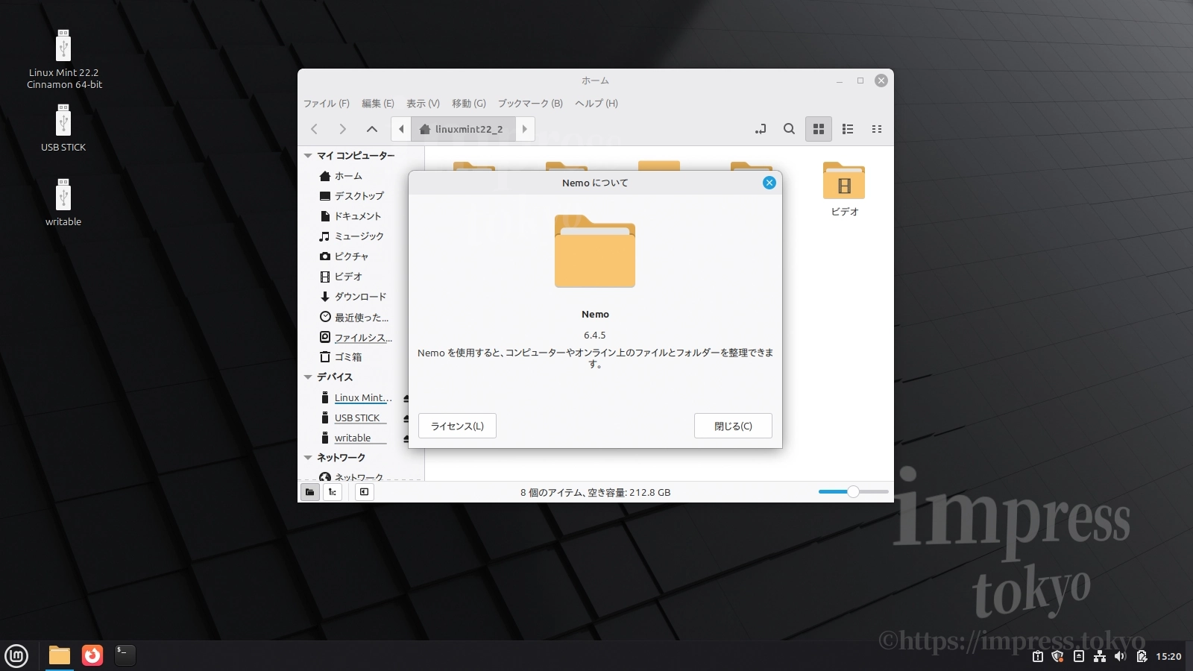
Task: Open the removable drives tray icon
Action: [1079, 657]
